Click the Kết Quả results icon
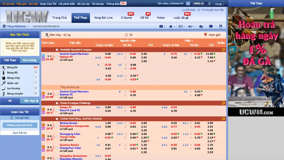This screenshot has height=160, width=284. [184, 10]
